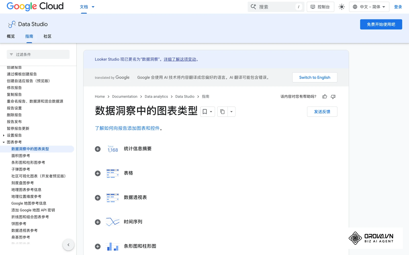Click the Data analytics breadcrumb
Viewport: 409px width, 255px height.
(156, 97)
